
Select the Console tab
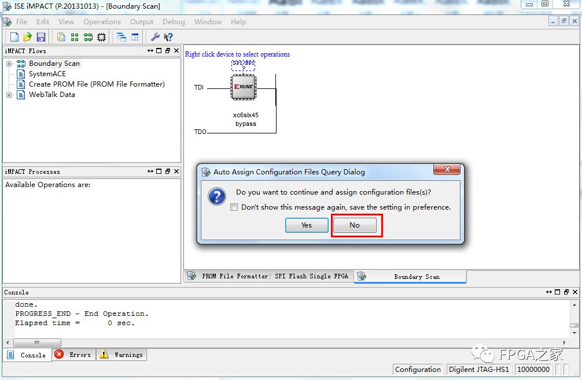(27, 355)
